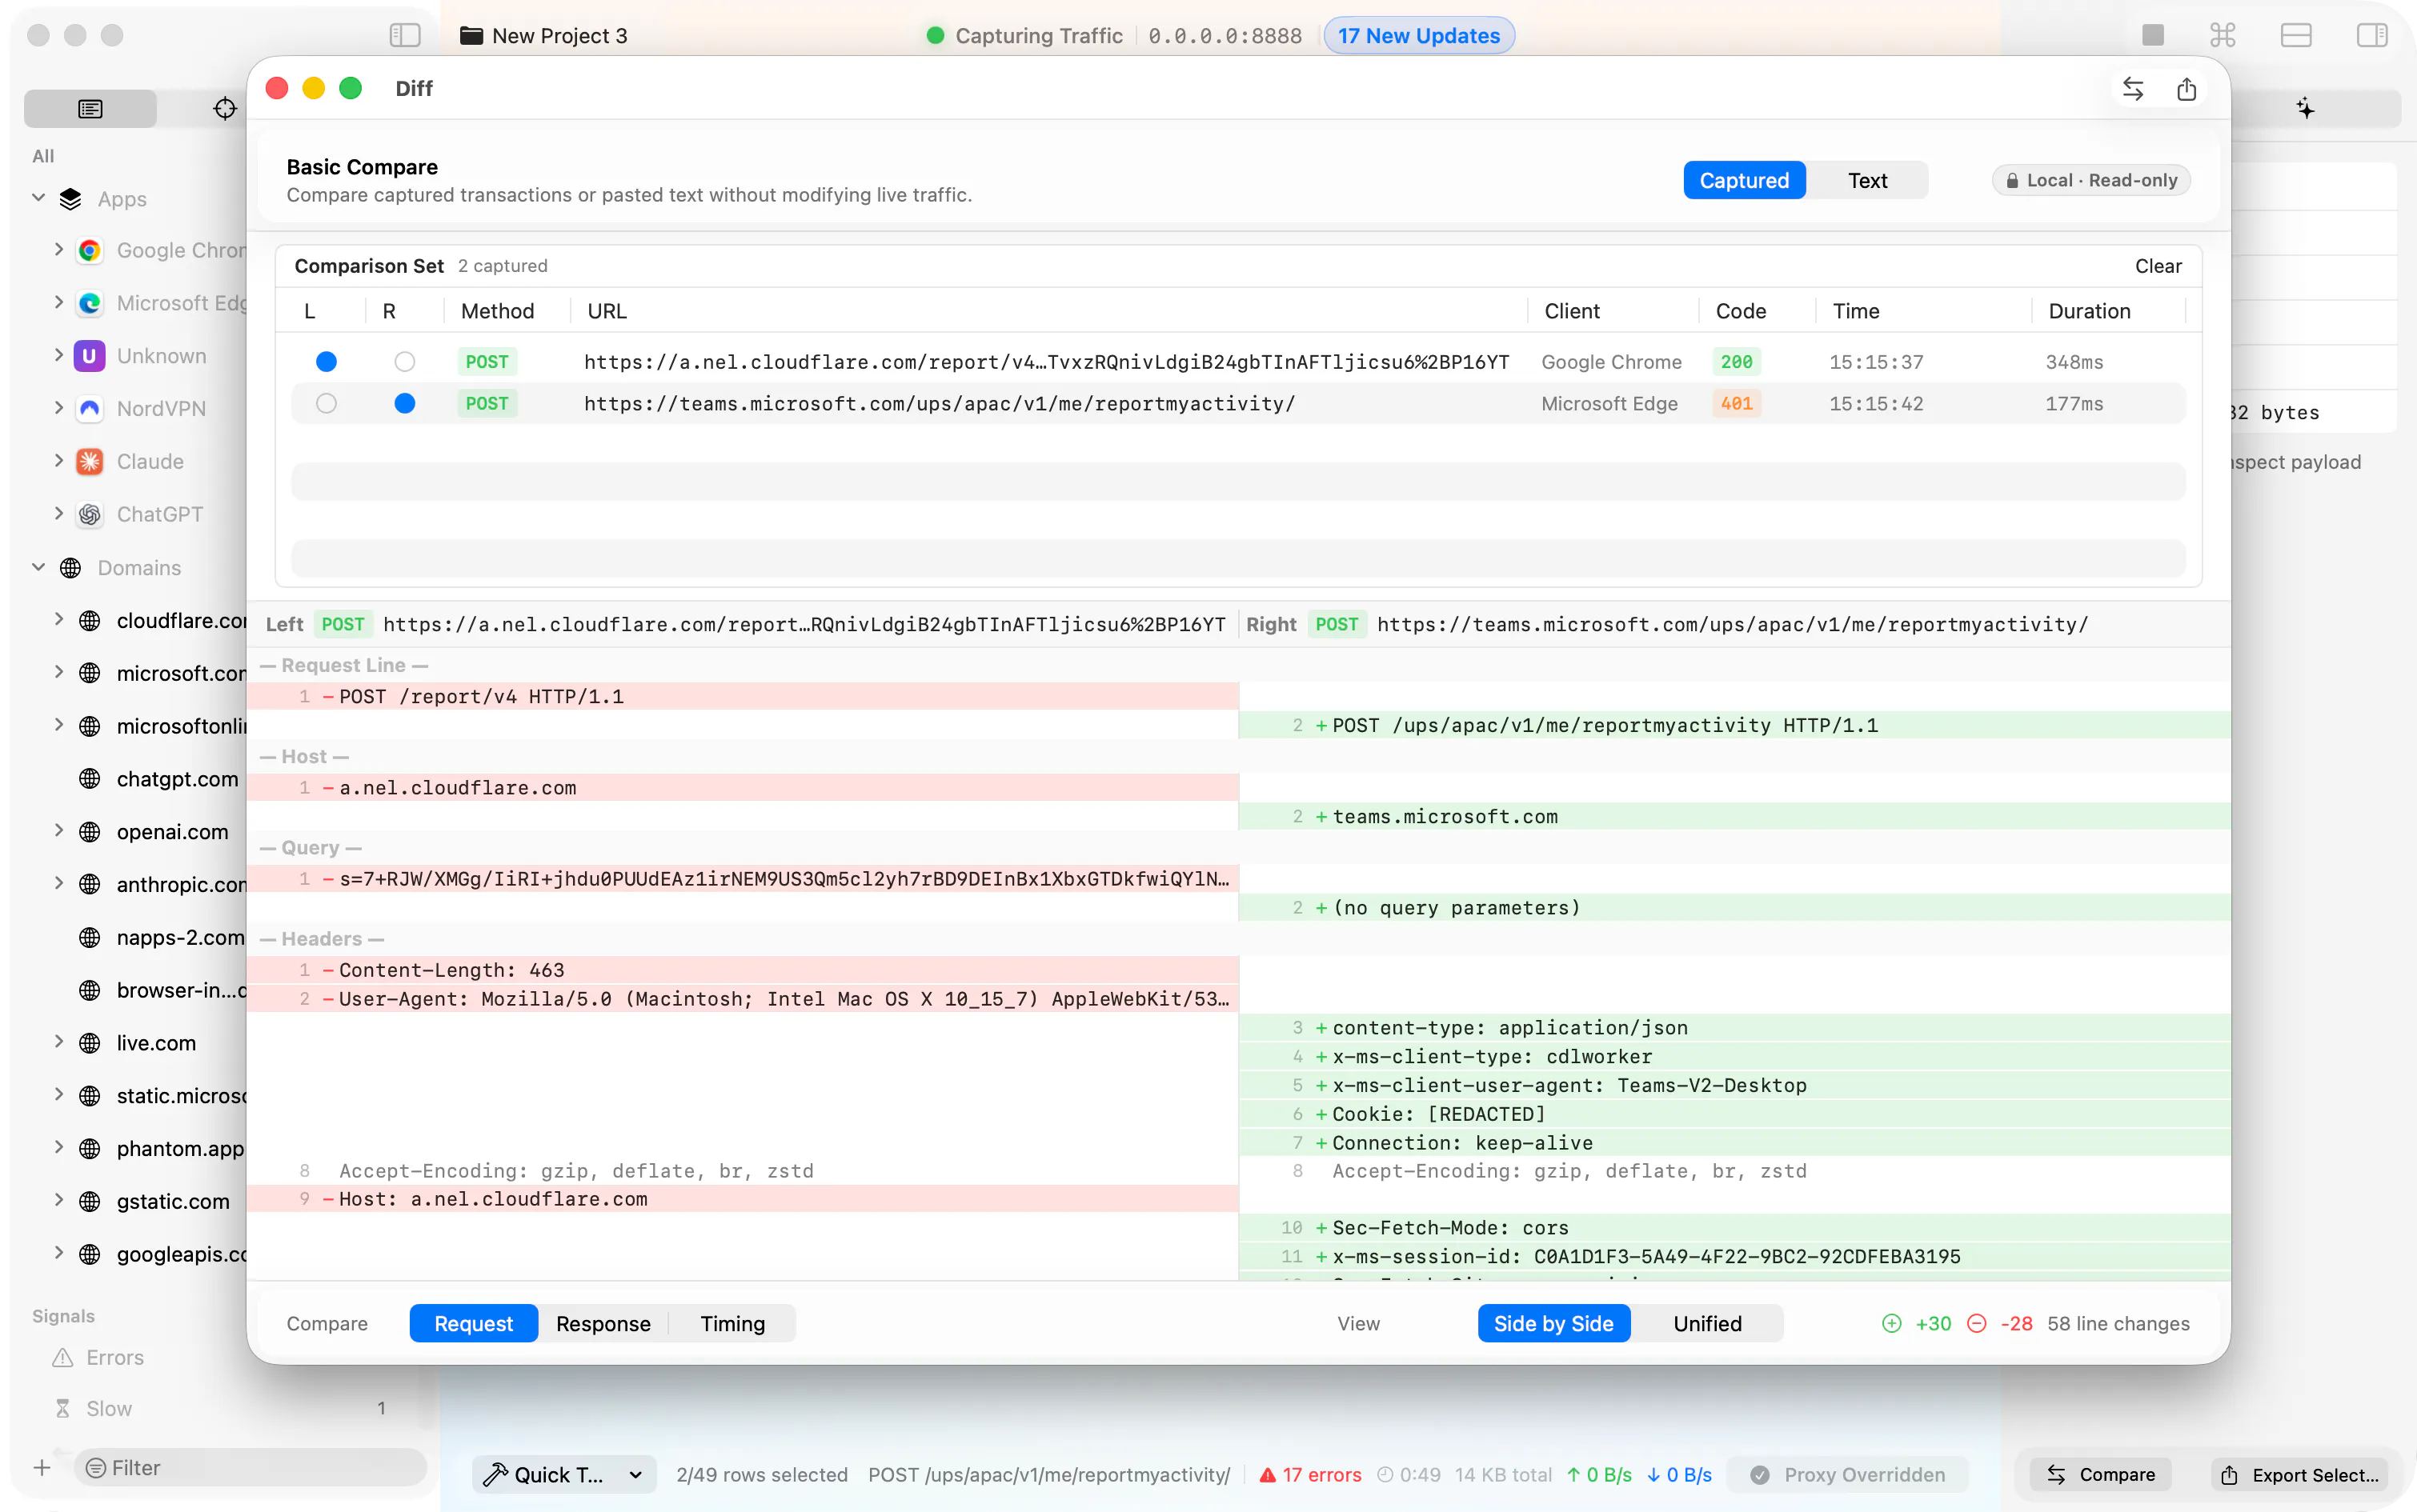Image resolution: width=2417 pixels, height=1512 pixels.
Task: Click the Export Select... button
Action: tap(2300, 1474)
